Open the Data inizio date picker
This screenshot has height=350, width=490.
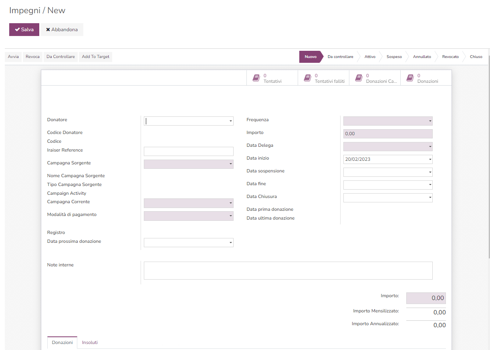click(430, 160)
